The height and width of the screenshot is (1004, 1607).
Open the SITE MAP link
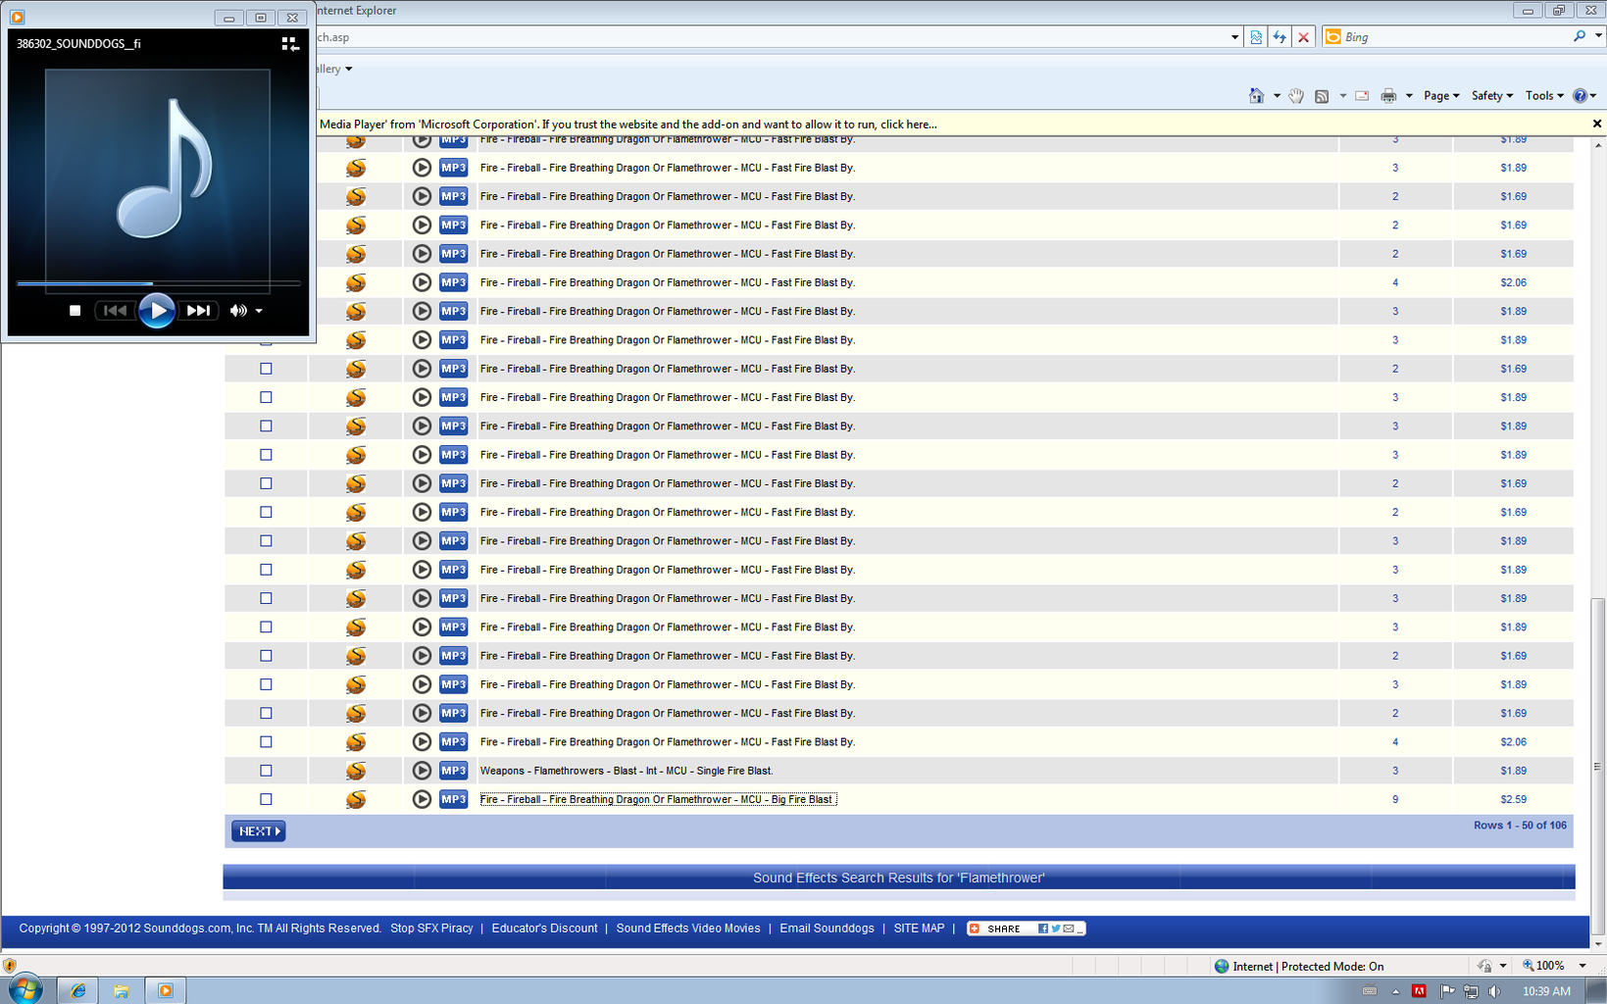[x=919, y=929]
